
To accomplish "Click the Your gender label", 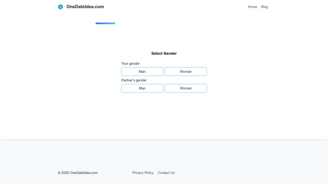I will 130,64.
